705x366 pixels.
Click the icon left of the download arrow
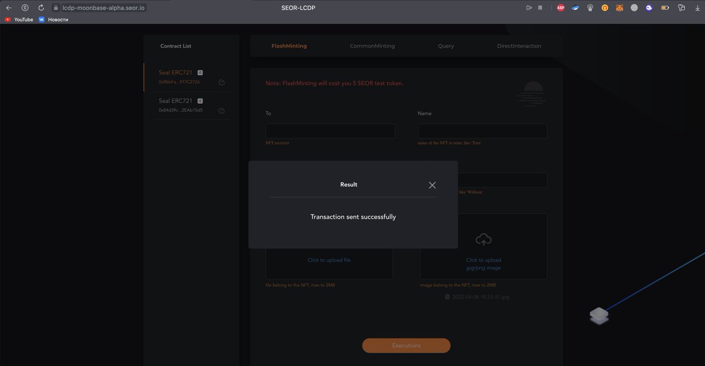point(681,8)
